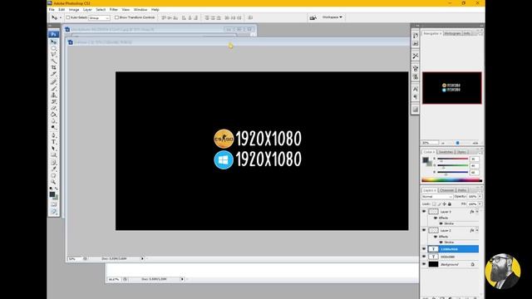532x299 pixels.
Task: Open the Character panel from dock
Action: coord(416,89)
